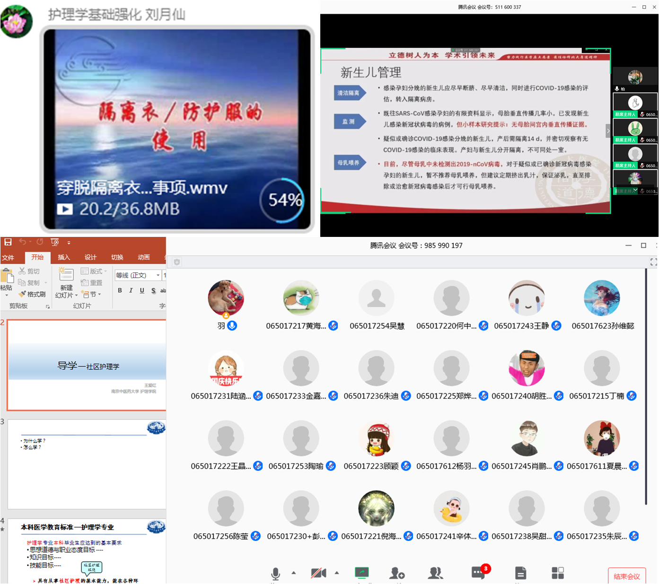
Task: Switch to the 设计 ribbon tab
Action: [90, 257]
